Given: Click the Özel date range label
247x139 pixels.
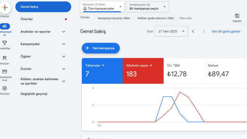Looking at the screenshot, I should (x=150, y=31).
